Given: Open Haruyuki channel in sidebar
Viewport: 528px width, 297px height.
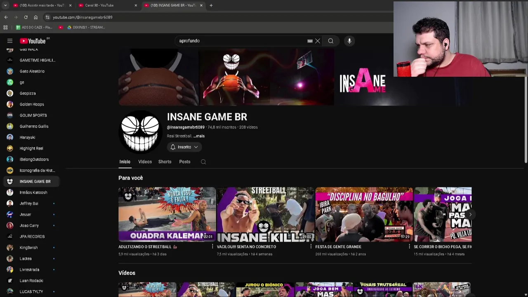Looking at the screenshot, I should click(x=32, y=137).
